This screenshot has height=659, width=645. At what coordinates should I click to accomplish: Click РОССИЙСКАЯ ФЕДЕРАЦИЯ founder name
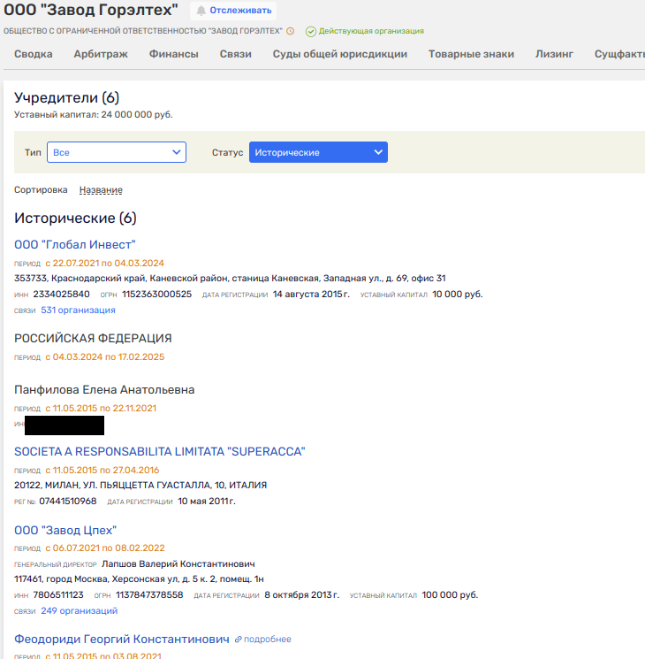pos(93,338)
